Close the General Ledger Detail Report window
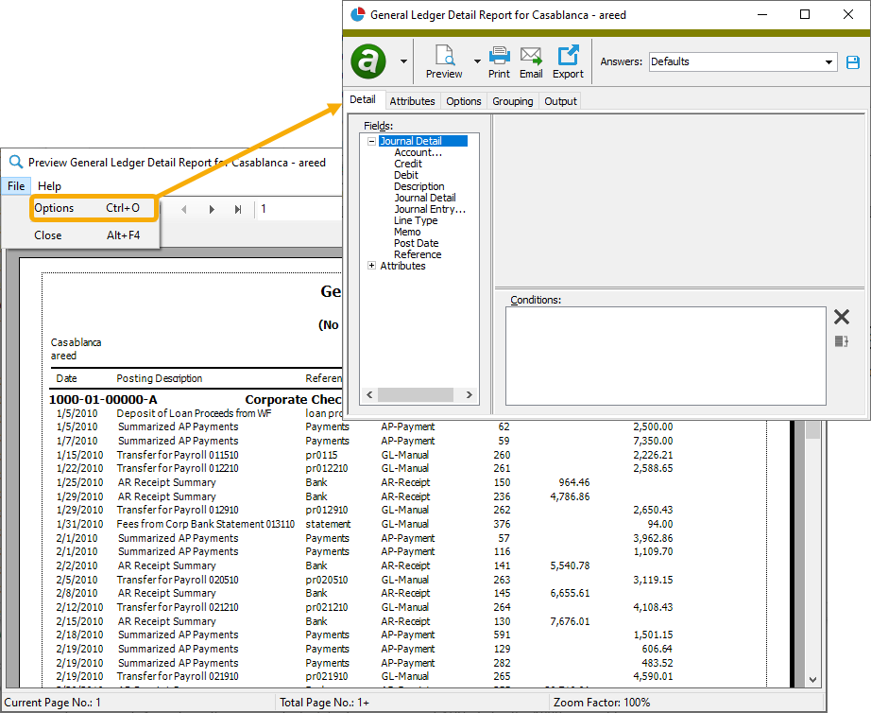 (x=847, y=14)
